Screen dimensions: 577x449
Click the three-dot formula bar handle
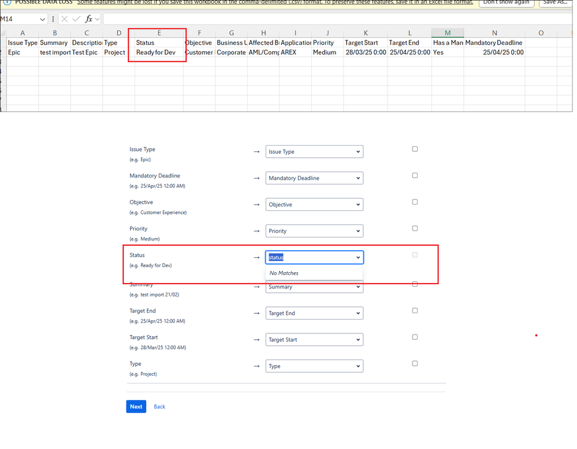click(x=53, y=18)
